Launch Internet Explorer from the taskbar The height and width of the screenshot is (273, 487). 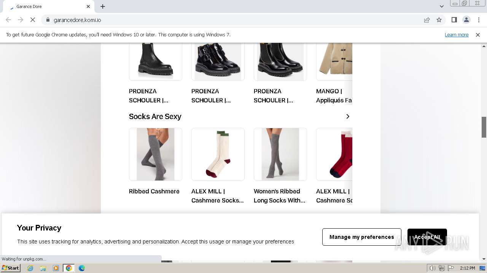pos(30,268)
